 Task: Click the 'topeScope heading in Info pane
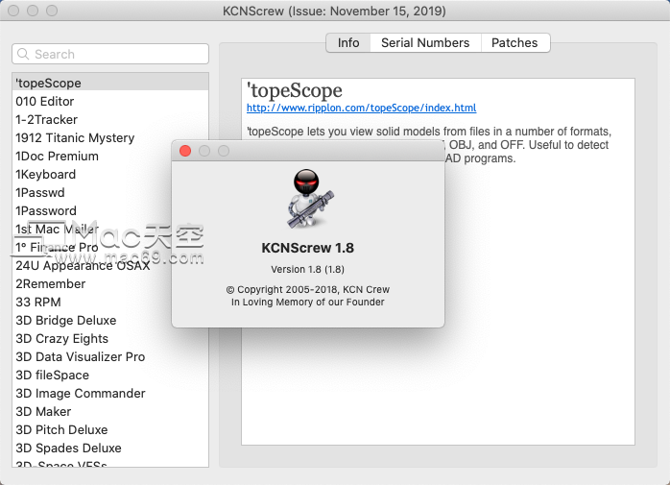tap(295, 90)
